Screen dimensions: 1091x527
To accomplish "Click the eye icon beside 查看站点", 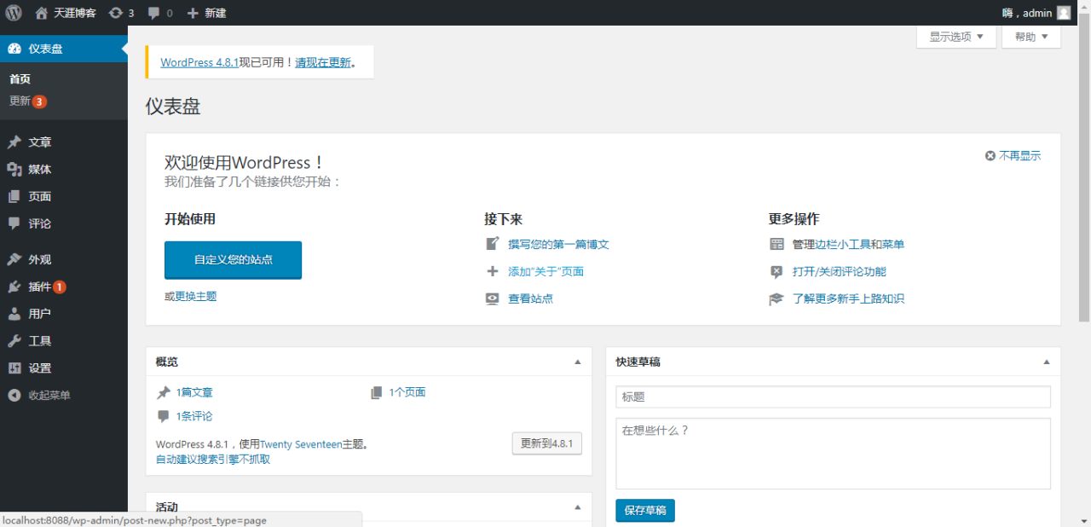I will 492,298.
